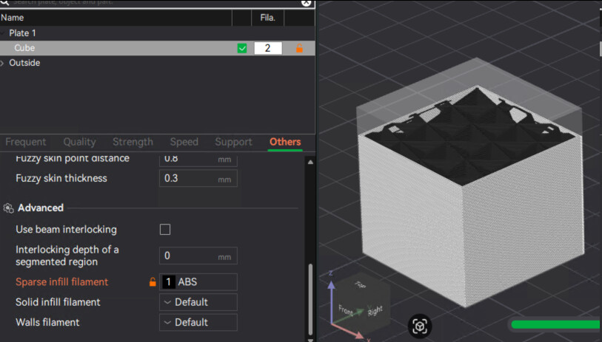Switch to the Frequent tab
The image size is (602, 342).
(26, 142)
